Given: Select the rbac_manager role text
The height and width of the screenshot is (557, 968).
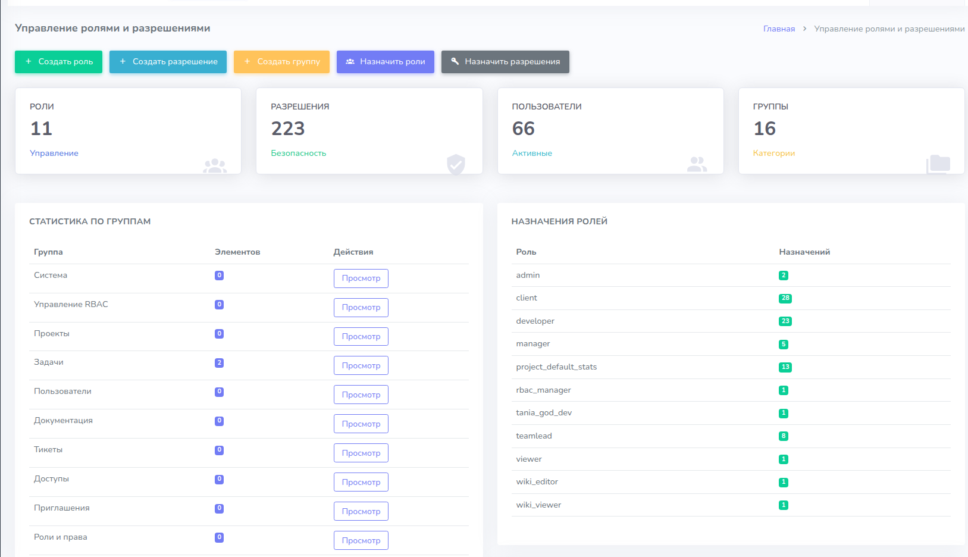Looking at the screenshot, I should [543, 390].
